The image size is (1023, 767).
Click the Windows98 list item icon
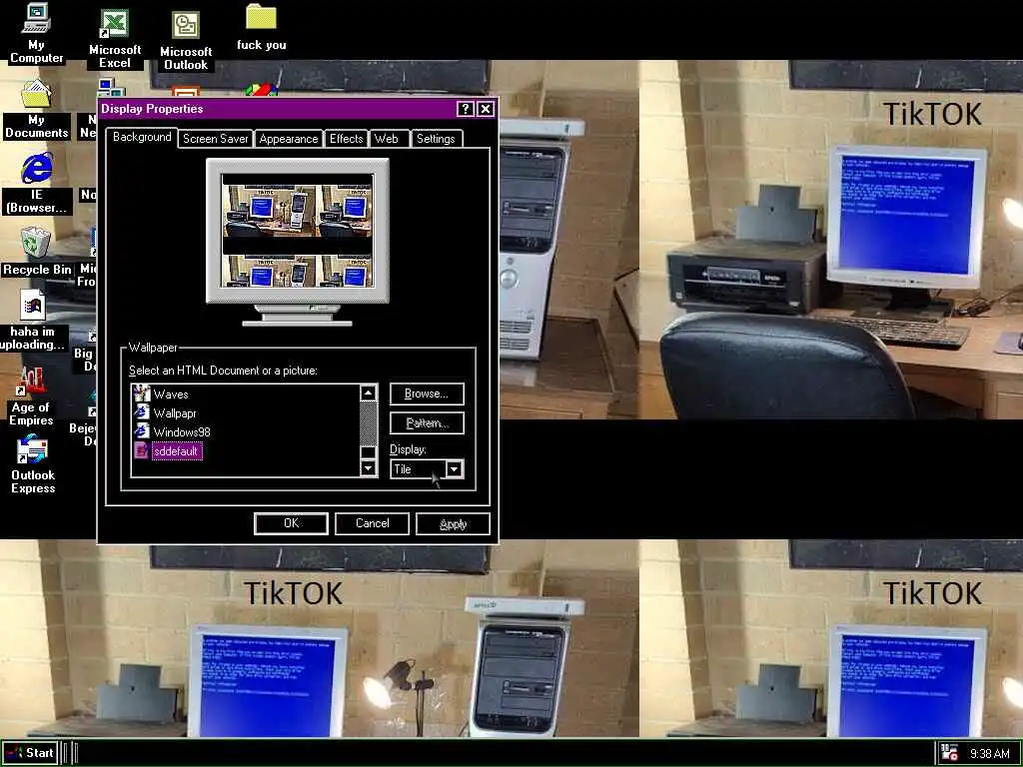click(141, 431)
